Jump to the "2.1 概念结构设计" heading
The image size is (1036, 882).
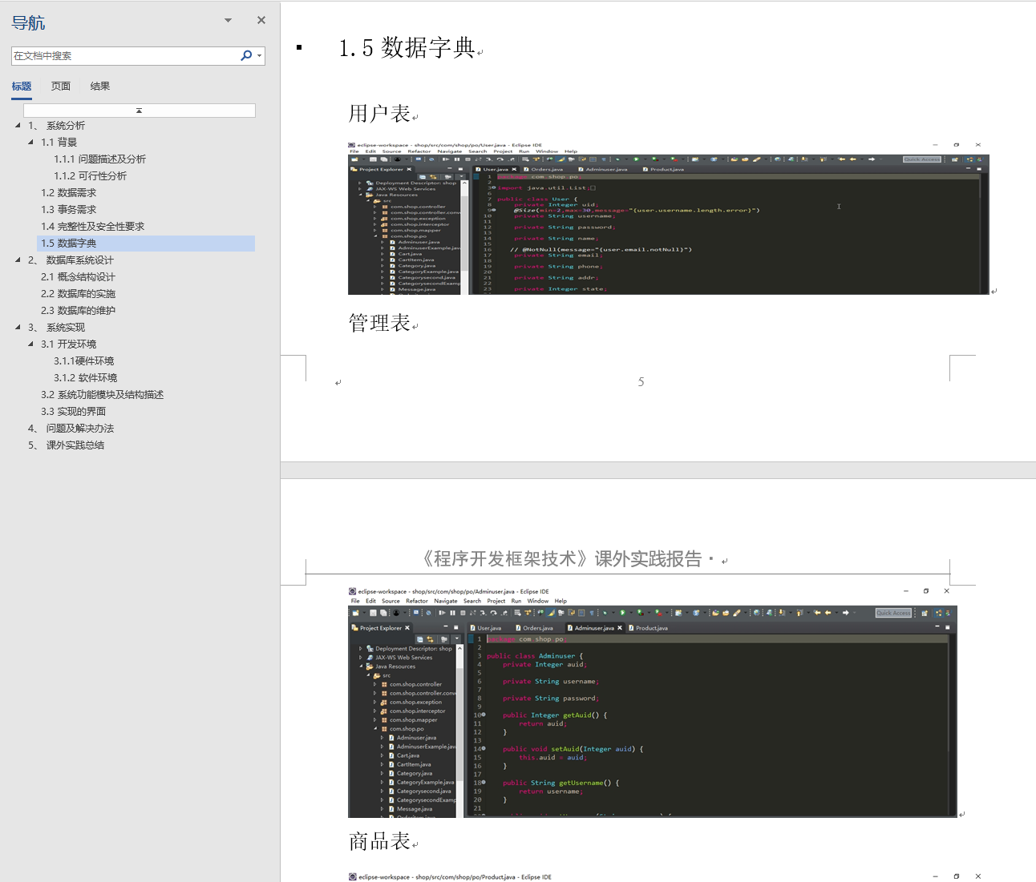pyautogui.click(x=78, y=276)
